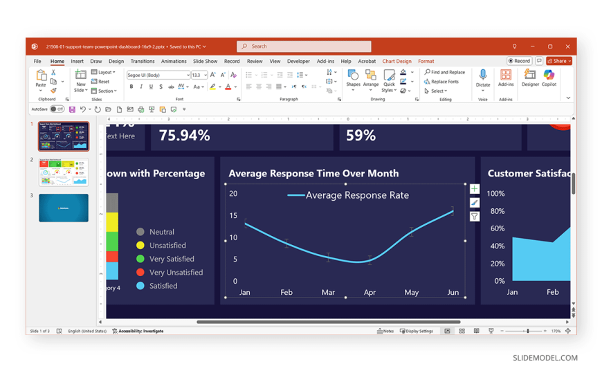
Task: Click the Dictate microphone icon
Action: [482, 75]
